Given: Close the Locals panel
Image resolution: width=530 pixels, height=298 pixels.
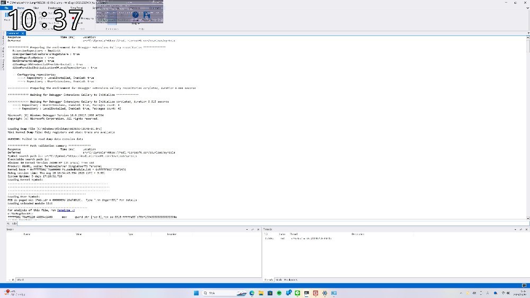Looking at the screenshot, I should 258,230.
